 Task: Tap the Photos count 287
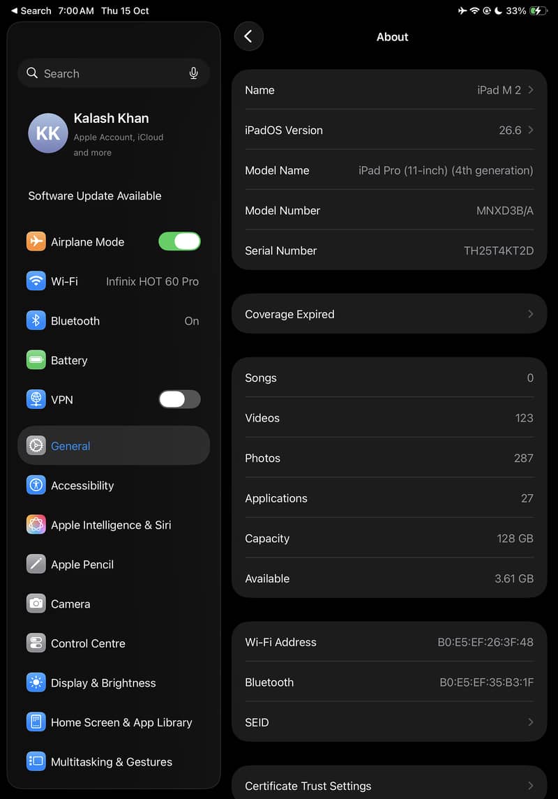click(x=523, y=458)
